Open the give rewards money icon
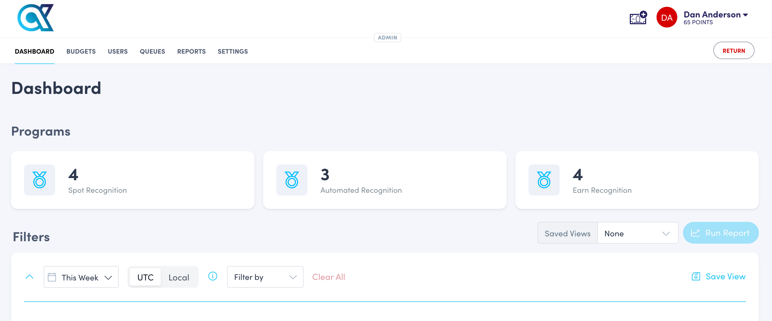 pos(638,18)
